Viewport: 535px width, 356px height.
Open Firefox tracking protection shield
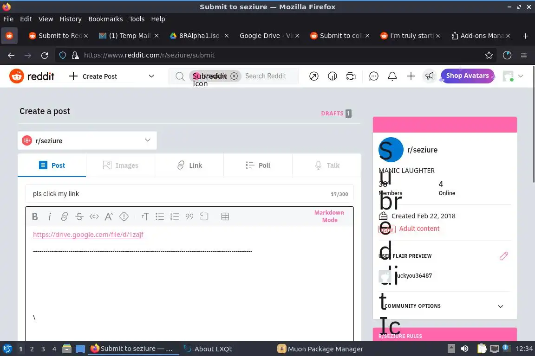coord(63,55)
